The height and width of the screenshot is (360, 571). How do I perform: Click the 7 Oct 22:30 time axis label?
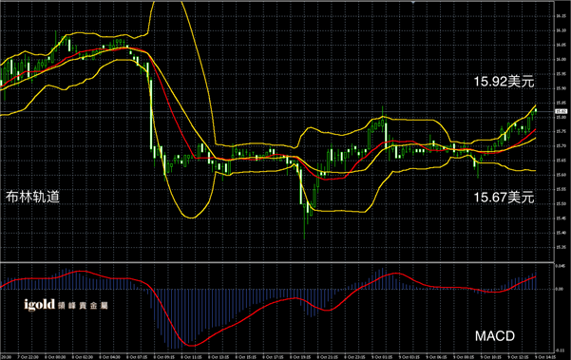click(28, 357)
